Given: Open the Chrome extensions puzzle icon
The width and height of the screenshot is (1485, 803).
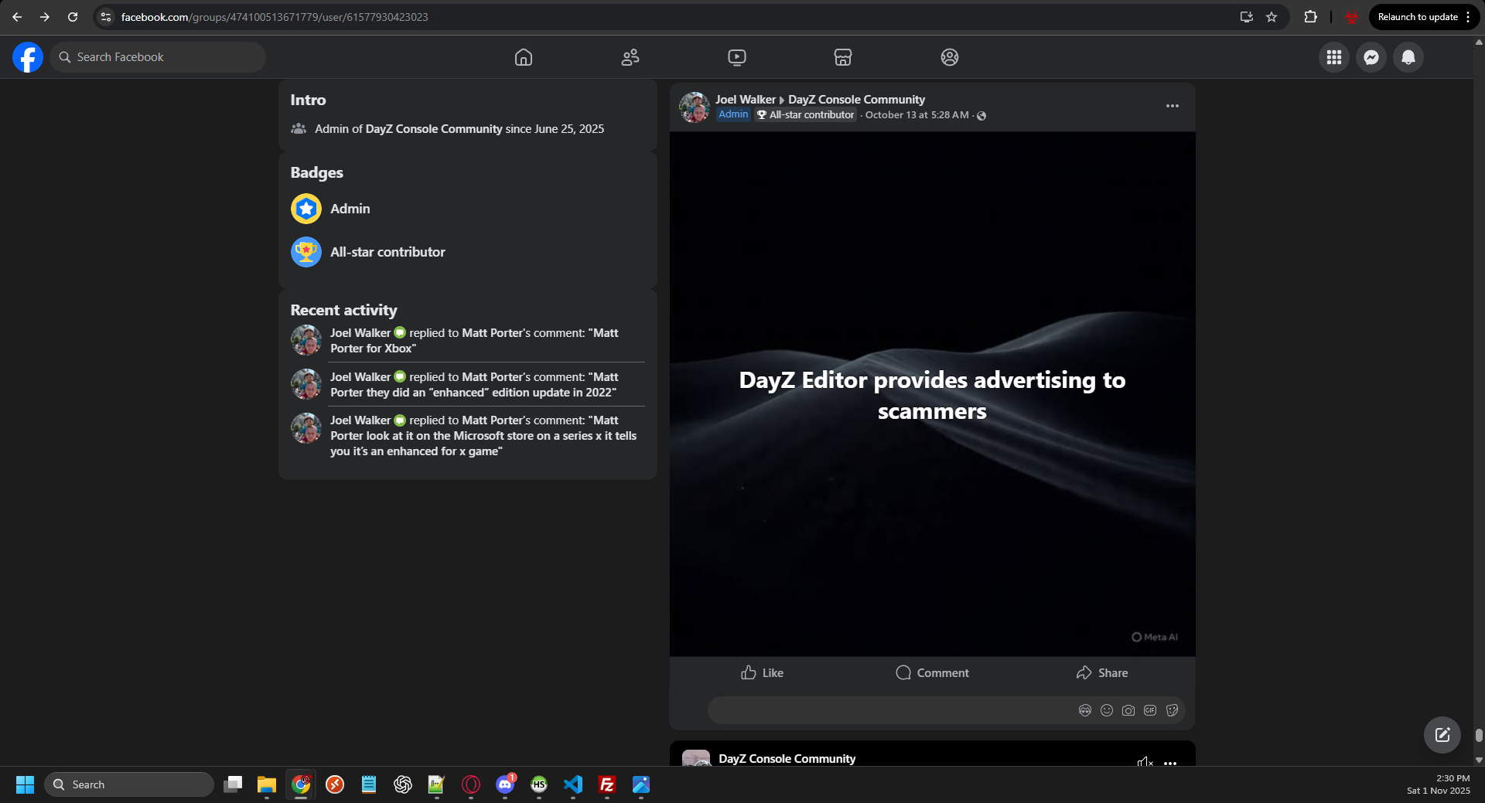Looking at the screenshot, I should tap(1310, 17).
